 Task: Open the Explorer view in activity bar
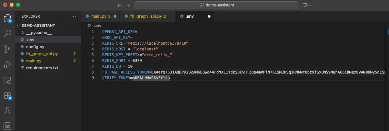pyautogui.click(x=7, y=18)
